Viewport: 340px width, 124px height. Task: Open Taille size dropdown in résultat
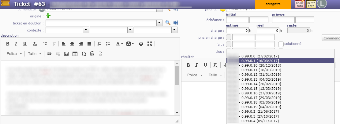pyautogui.click(x=215, y=75)
